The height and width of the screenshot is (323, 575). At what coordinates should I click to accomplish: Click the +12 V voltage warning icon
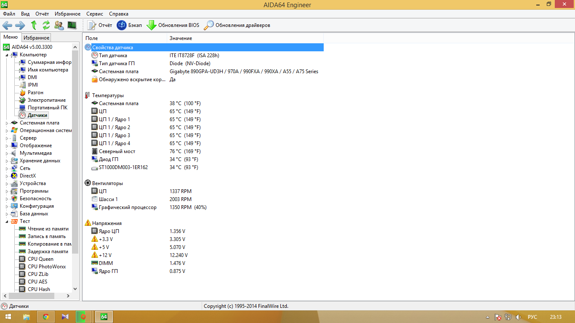[95, 255]
